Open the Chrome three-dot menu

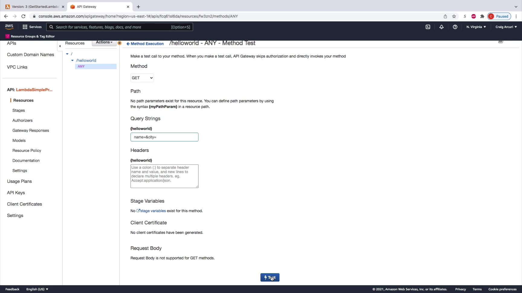pyautogui.click(x=516, y=16)
